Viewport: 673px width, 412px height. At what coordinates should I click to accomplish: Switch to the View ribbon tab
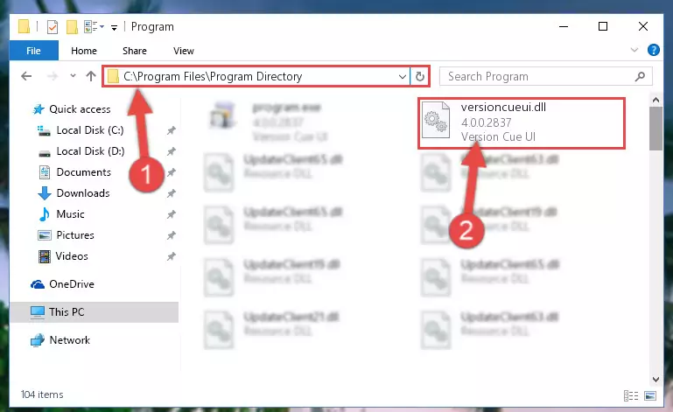pyautogui.click(x=183, y=51)
